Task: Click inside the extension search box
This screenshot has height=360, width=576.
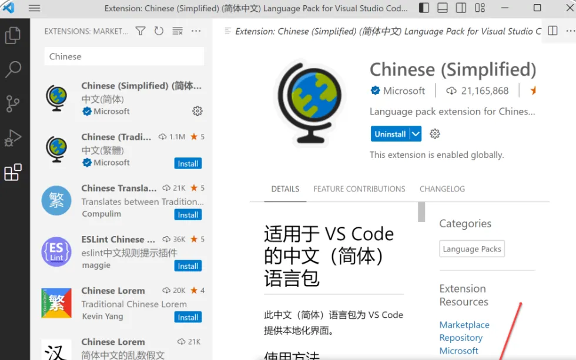Action: point(123,56)
